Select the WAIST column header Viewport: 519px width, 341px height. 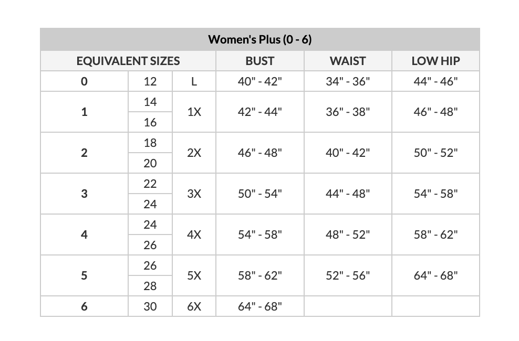click(347, 61)
